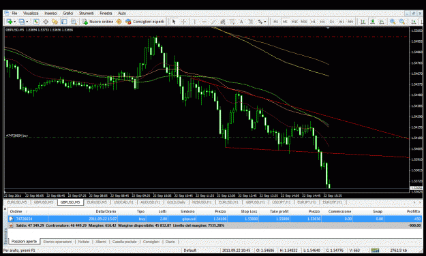Switch chart to D1 timeframe
The image size is (426, 256).
point(332,21)
